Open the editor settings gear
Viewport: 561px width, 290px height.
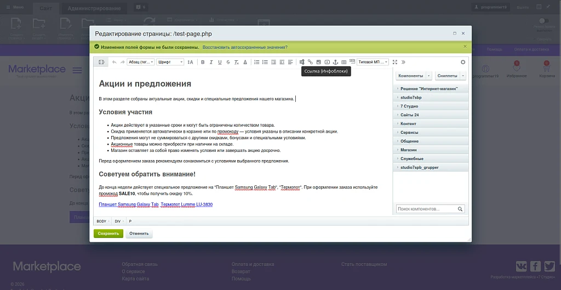click(463, 62)
